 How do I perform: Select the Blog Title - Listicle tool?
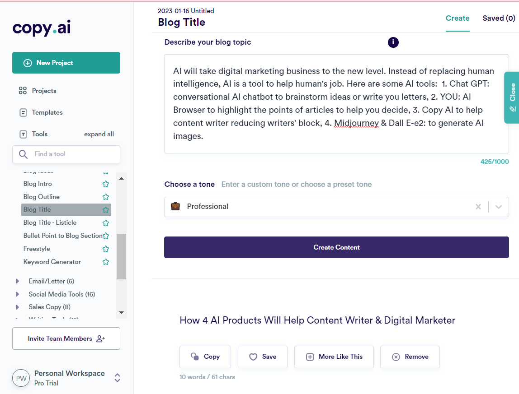coord(50,223)
